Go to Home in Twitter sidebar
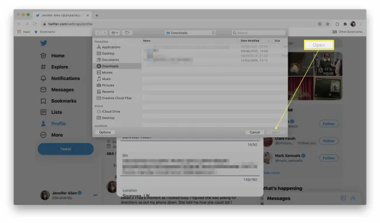The image size is (380, 223). (x=53, y=55)
